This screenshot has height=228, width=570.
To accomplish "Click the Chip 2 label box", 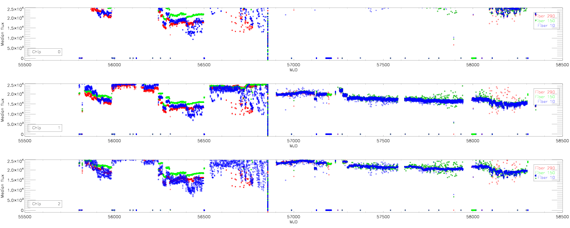I will click(45, 204).
